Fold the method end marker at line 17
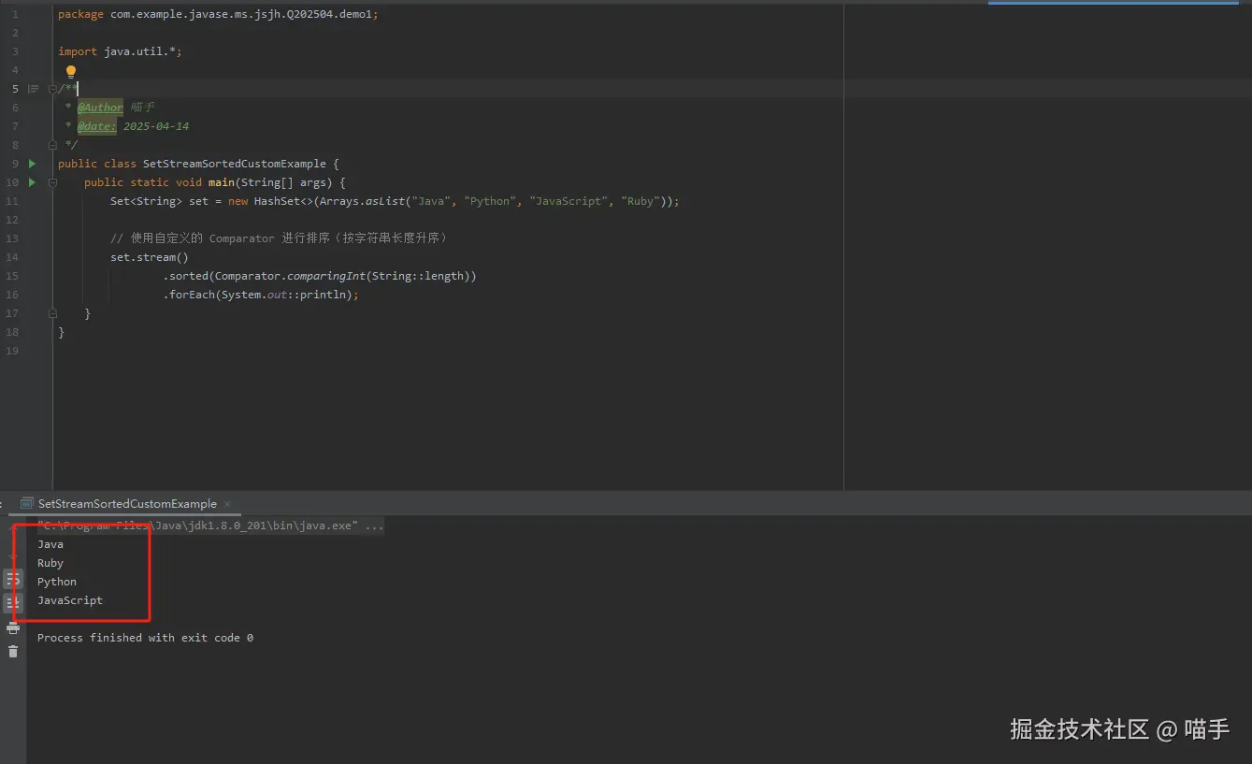This screenshot has height=764, width=1252. coord(52,313)
